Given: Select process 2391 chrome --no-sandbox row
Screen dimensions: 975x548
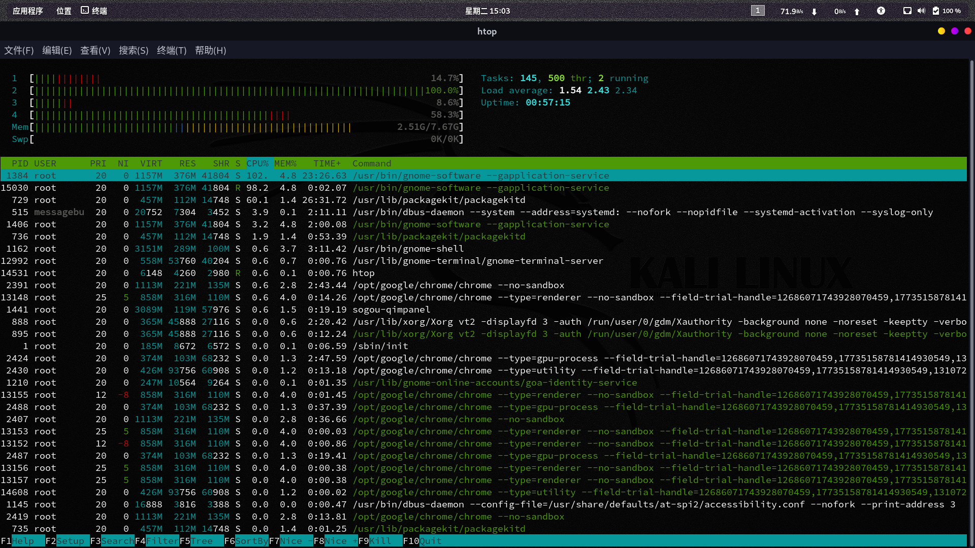Looking at the screenshot, I should [483, 285].
